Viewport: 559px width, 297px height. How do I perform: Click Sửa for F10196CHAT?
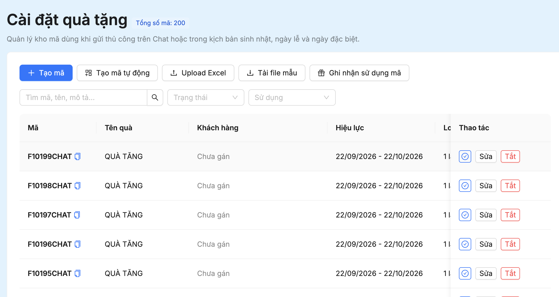pyautogui.click(x=486, y=244)
